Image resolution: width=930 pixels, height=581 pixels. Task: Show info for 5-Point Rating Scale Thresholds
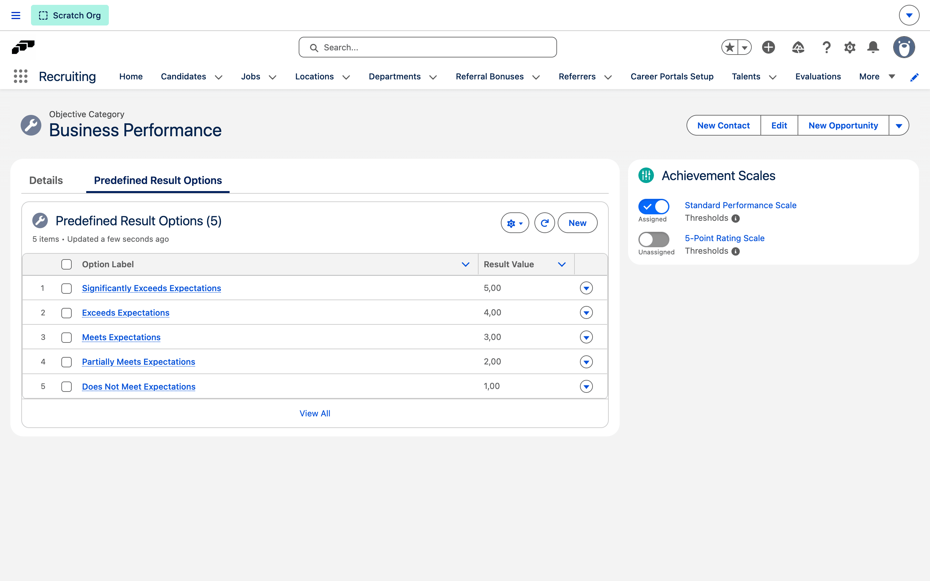click(x=736, y=251)
